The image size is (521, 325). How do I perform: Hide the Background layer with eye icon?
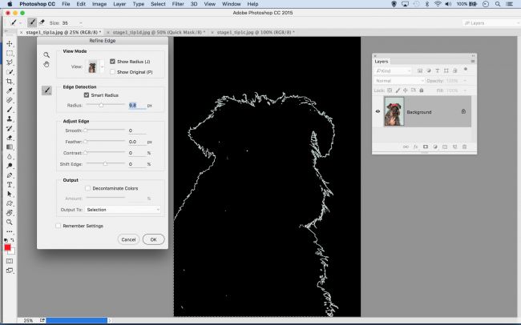point(378,112)
